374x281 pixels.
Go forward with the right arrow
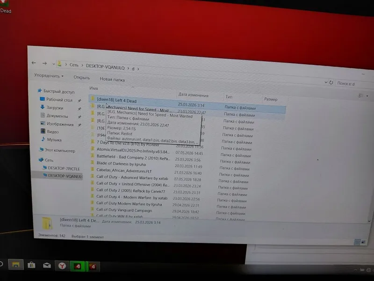[x=44, y=63]
